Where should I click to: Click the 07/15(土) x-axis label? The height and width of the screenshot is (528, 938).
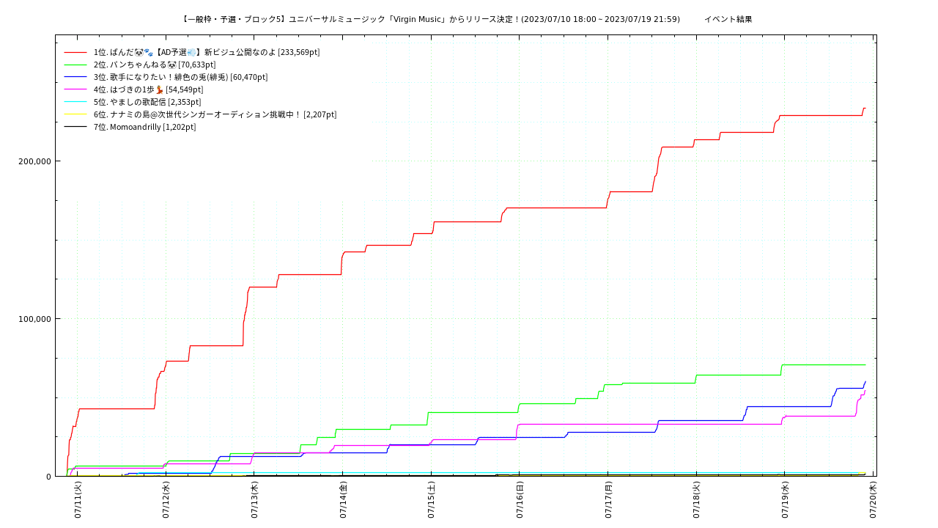coord(431,500)
